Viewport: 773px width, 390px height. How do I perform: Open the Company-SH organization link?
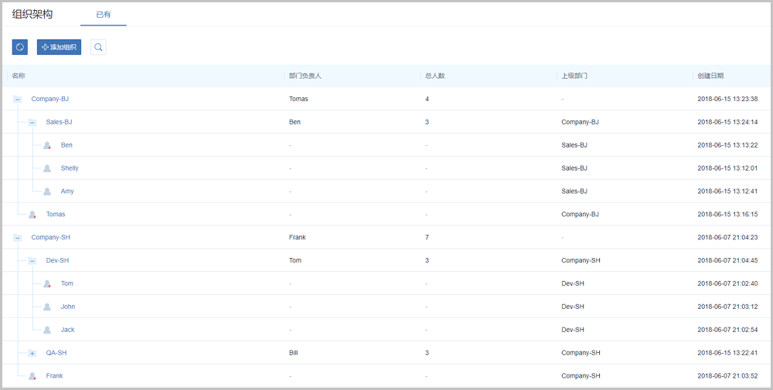tap(51, 238)
